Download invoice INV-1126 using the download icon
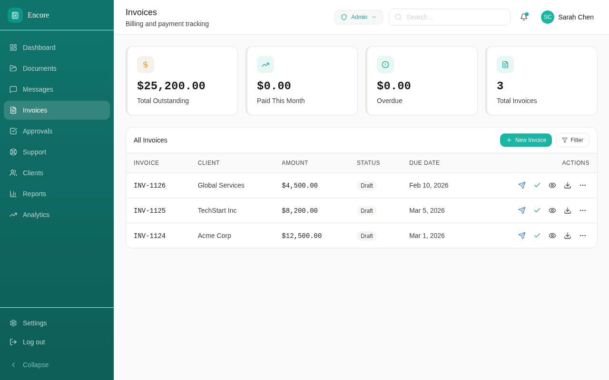Image resolution: width=609 pixels, height=380 pixels. pyautogui.click(x=568, y=185)
